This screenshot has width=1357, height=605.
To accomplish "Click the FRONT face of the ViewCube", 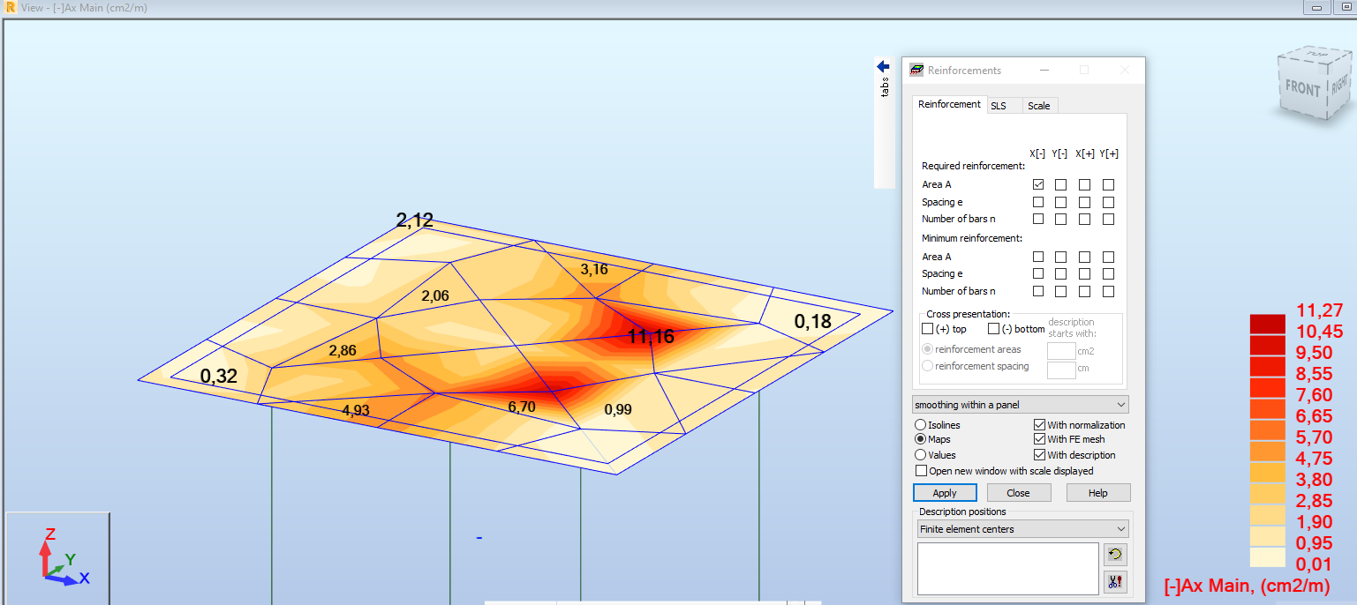I will (x=1299, y=89).
